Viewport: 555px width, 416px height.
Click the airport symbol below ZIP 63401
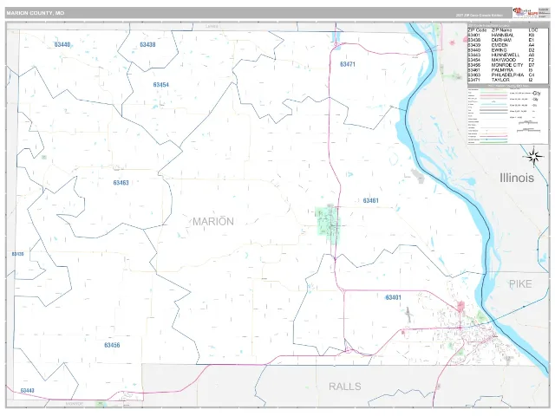[408, 314]
